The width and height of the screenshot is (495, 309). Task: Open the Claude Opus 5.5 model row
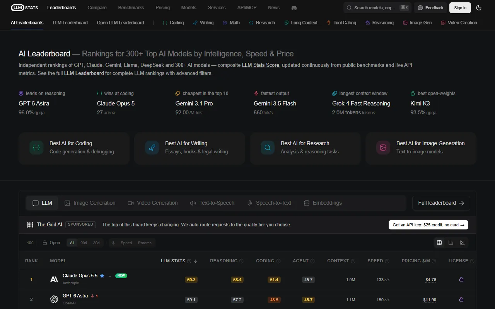coord(247,279)
